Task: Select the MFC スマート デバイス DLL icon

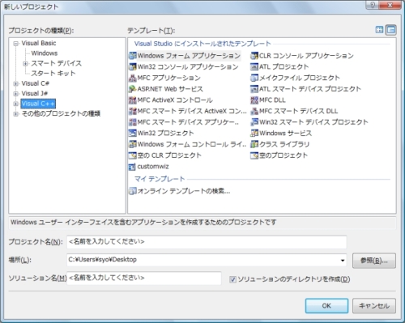Action: [254, 111]
